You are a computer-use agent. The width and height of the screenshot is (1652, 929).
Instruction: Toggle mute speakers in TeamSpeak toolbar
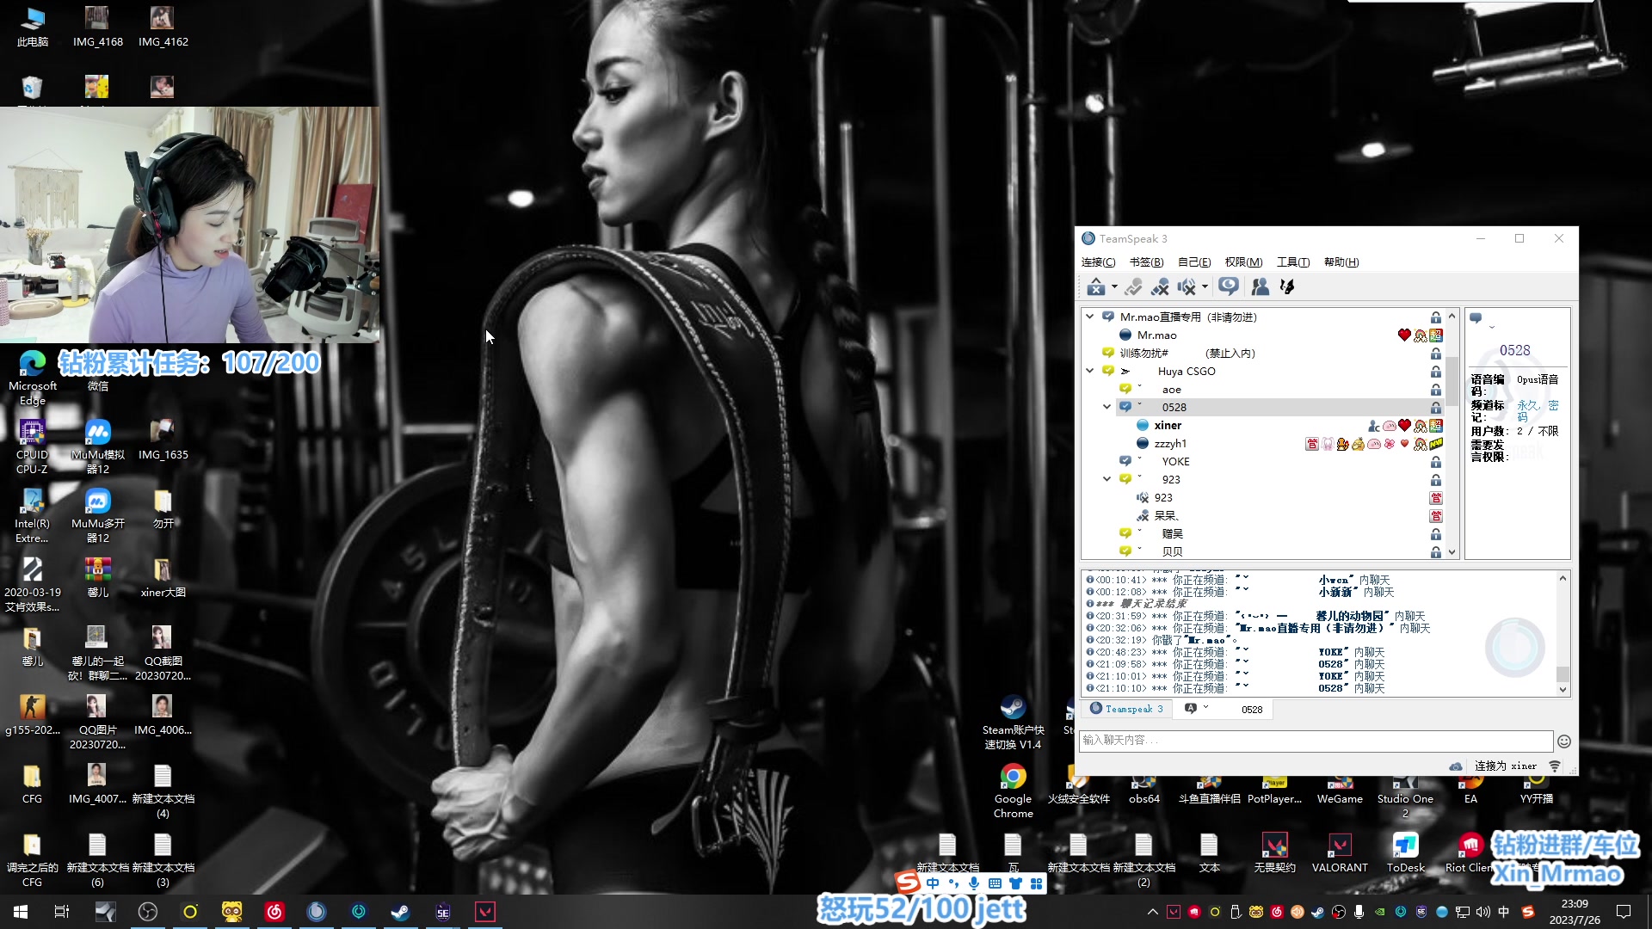click(x=1187, y=286)
